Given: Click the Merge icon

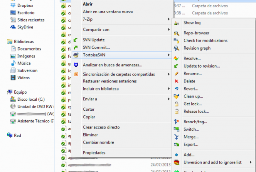Looking at the screenshot, I should (176, 137).
